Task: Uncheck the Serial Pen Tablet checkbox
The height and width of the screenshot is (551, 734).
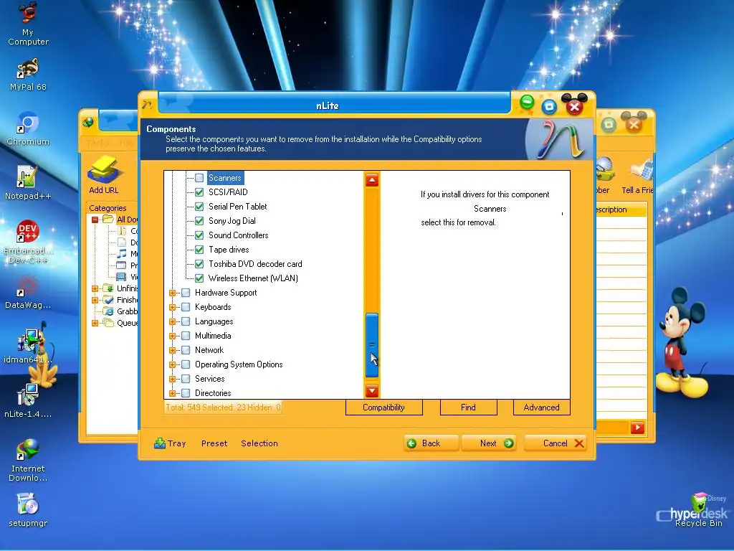Action: (x=199, y=207)
